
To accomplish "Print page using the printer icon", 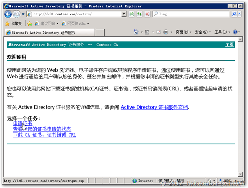I will click(x=166, y=32).
